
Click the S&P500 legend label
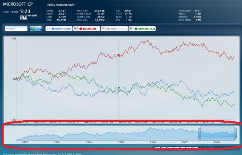click(146, 29)
